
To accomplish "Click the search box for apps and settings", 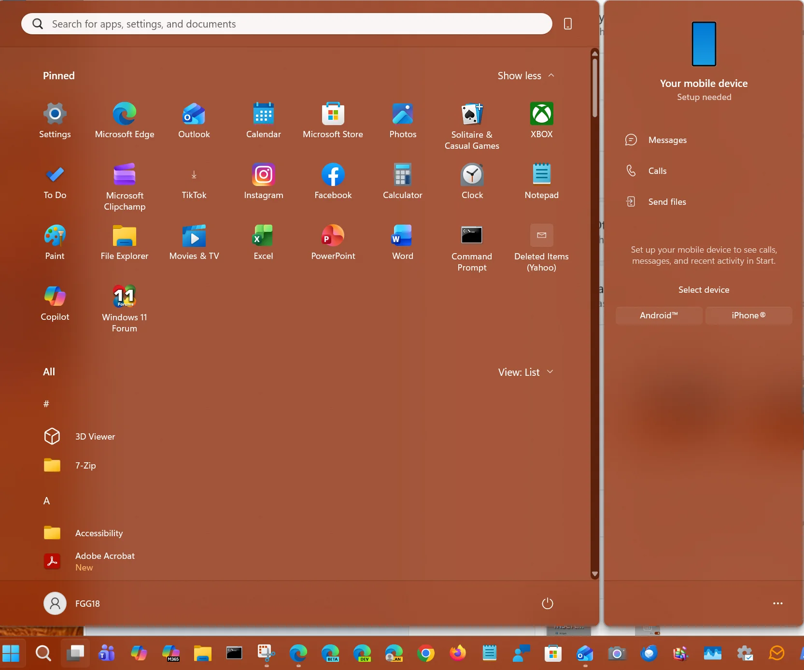I will click(287, 24).
